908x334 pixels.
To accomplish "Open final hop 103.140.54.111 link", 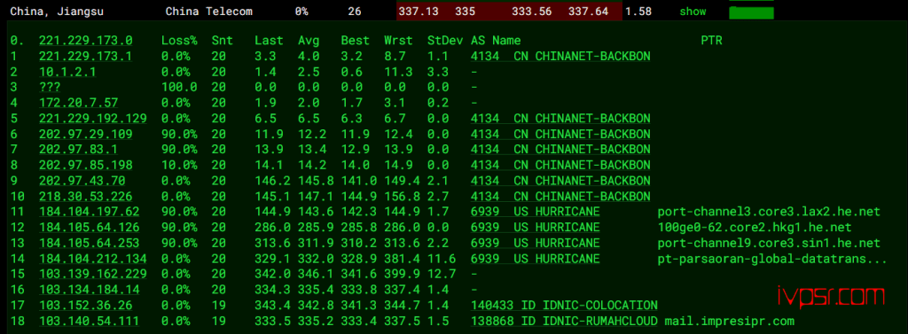I will (90, 321).
